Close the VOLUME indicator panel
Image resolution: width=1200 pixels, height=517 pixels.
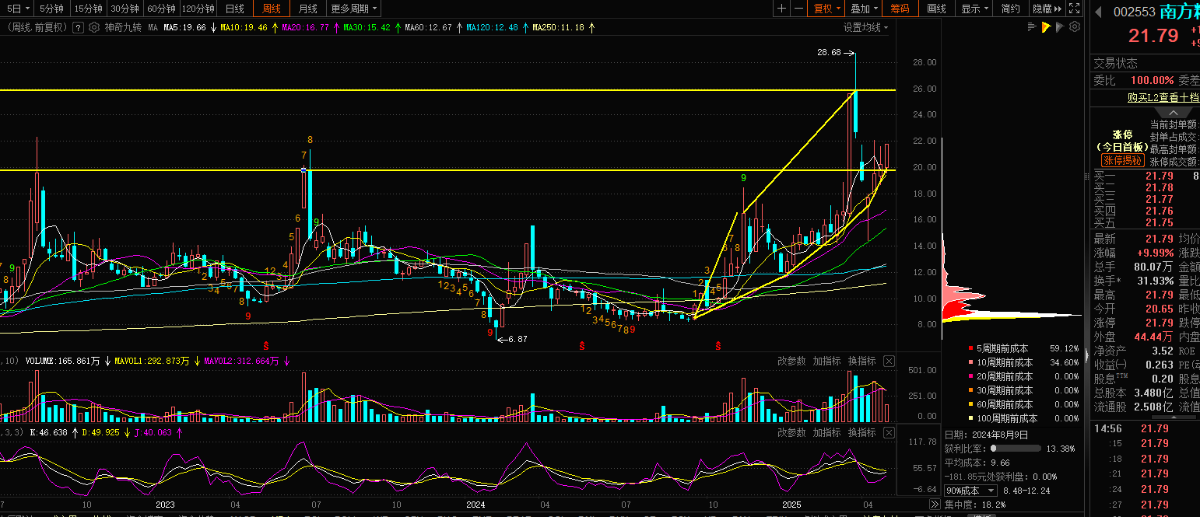889,362
